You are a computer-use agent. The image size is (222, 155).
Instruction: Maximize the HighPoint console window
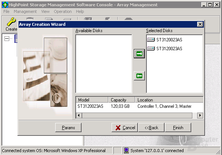[x=210, y=5]
